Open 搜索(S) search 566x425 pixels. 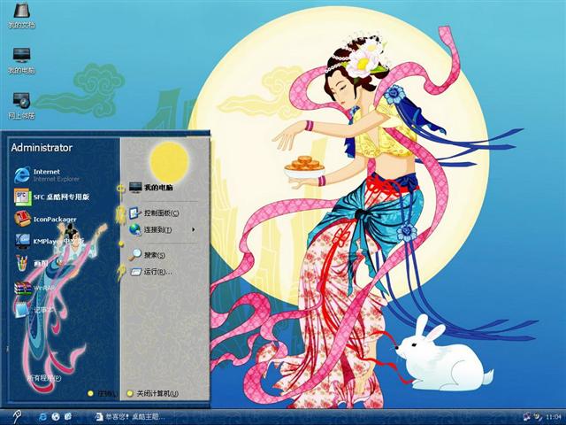click(147, 255)
